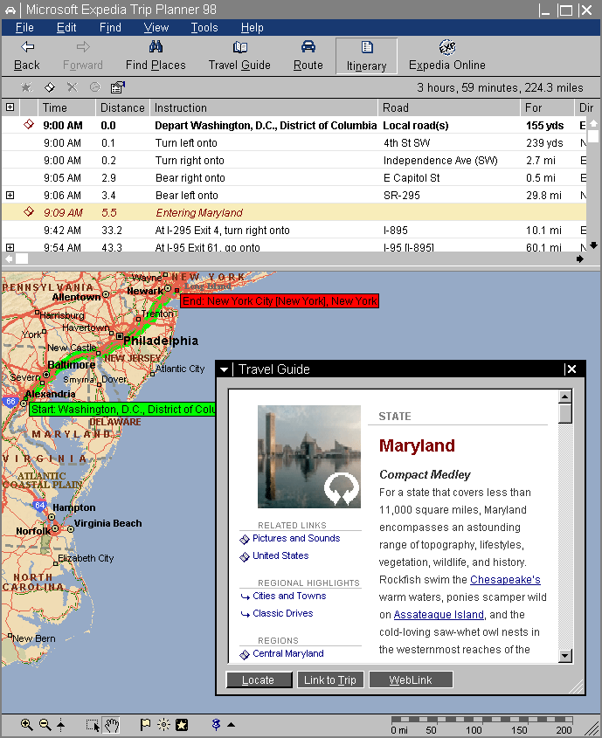Open itinerary options clipboard icon
The image size is (602, 738).
tap(117, 87)
